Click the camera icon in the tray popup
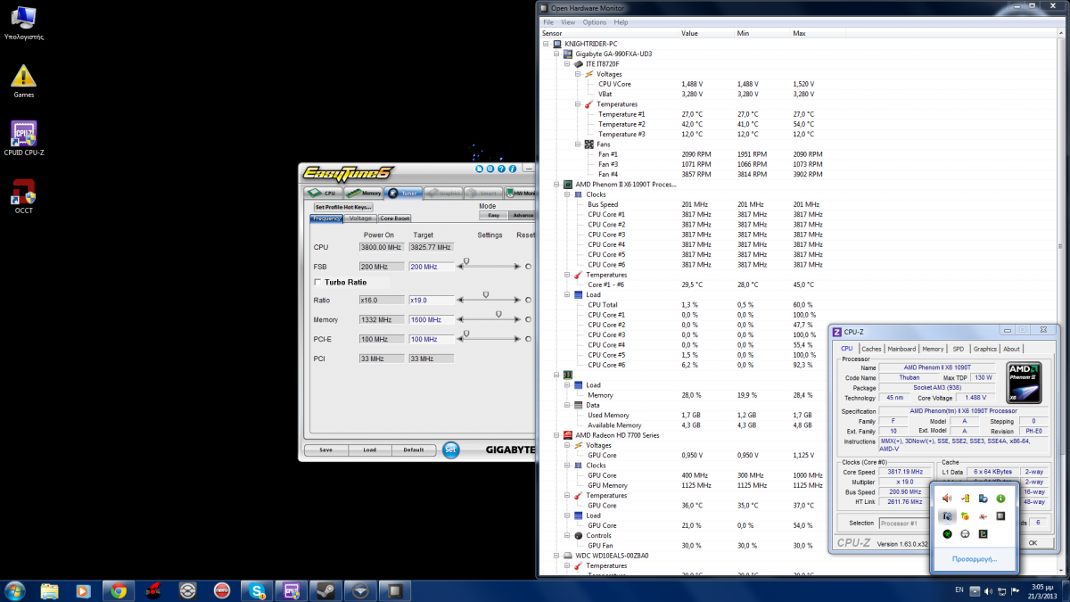 pyautogui.click(x=947, y=516)
